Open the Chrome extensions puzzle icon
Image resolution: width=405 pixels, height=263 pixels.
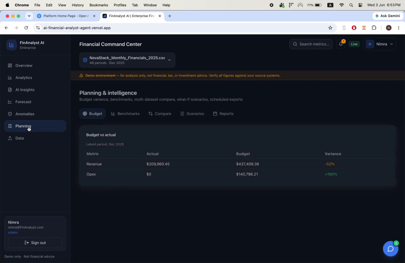374,28
